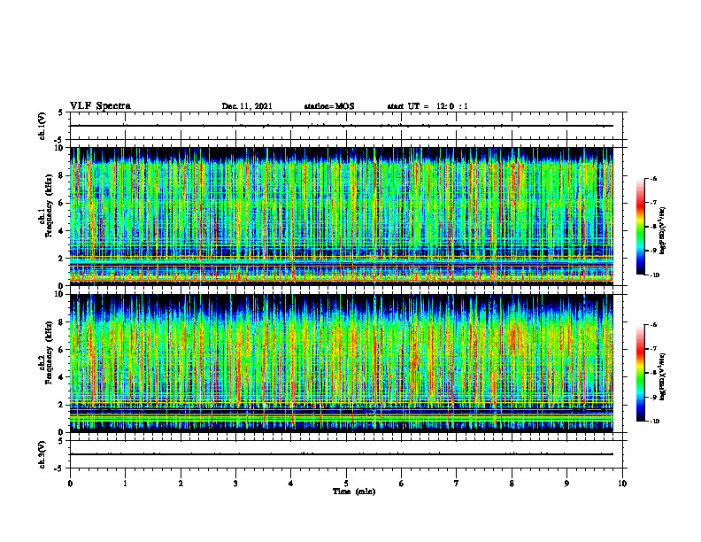Click the time axis tick label "6"
Viewport: 701px width, 542px height.
pyautogui.click(x=402, y=484)
